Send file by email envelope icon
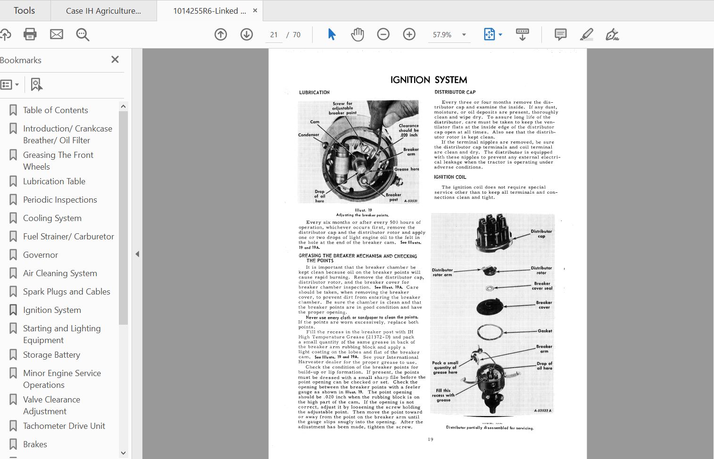This screenshot has width=714, height=459. [57, 34]
